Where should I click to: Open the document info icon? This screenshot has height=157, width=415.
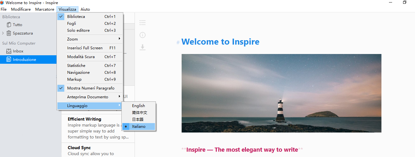coord(143,35)
